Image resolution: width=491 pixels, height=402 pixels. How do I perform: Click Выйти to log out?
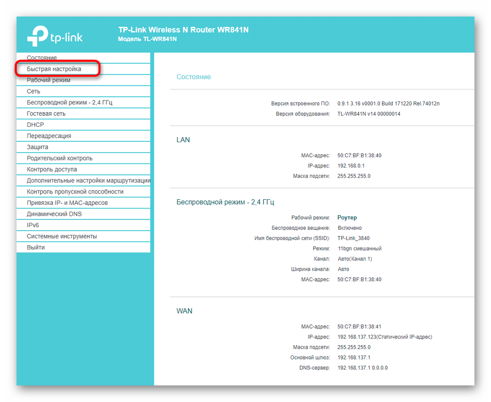click(x=36, y=247)
